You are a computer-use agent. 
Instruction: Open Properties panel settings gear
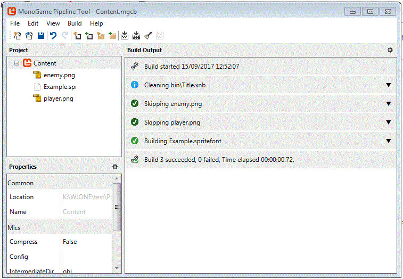click(x=115, y=167)
